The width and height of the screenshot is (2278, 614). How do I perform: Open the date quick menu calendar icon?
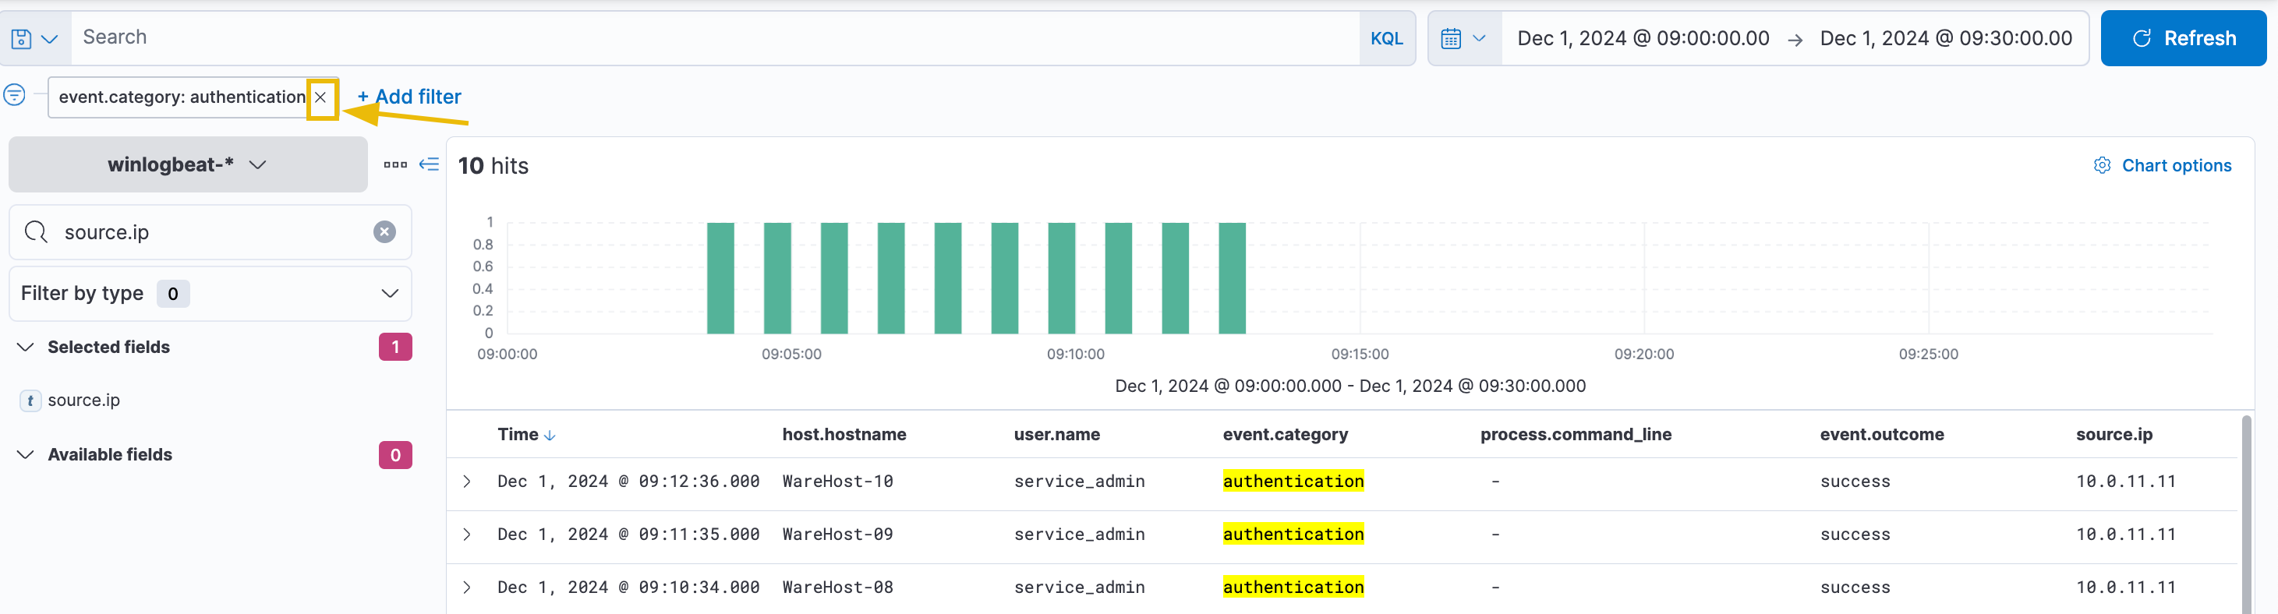[x=1463, y=39]
